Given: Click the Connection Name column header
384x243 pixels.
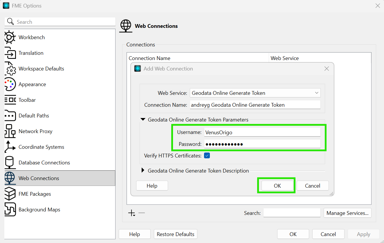Looking at the screenshot, I should pos(198,58).
